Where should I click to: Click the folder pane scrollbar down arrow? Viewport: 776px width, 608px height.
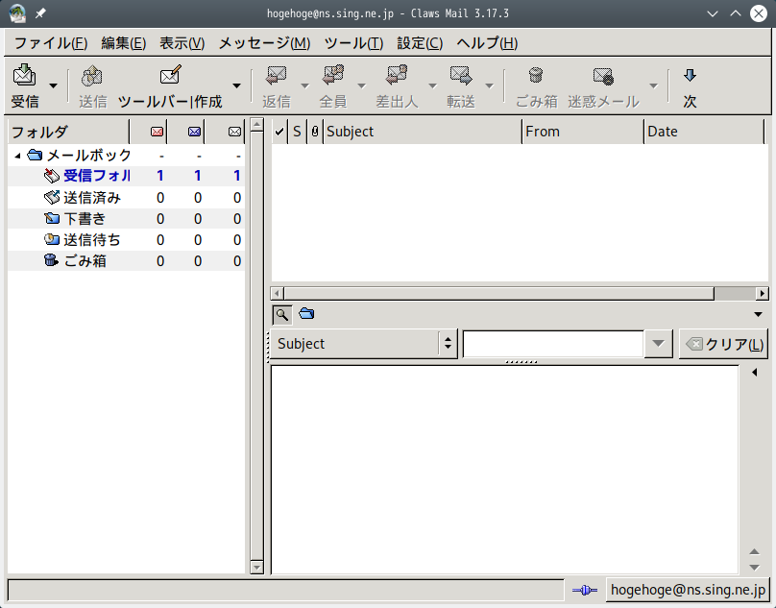pos(256,567)
